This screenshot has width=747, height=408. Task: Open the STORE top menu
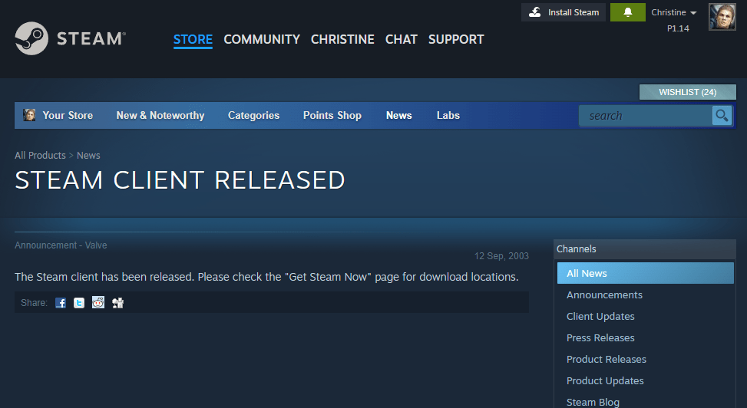193,39
